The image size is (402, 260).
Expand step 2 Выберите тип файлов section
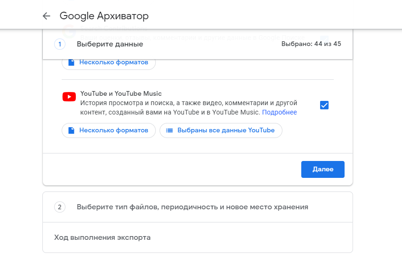198,207
